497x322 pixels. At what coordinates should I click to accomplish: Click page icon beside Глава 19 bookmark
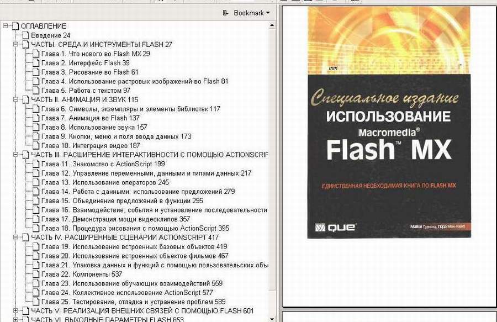36,247
